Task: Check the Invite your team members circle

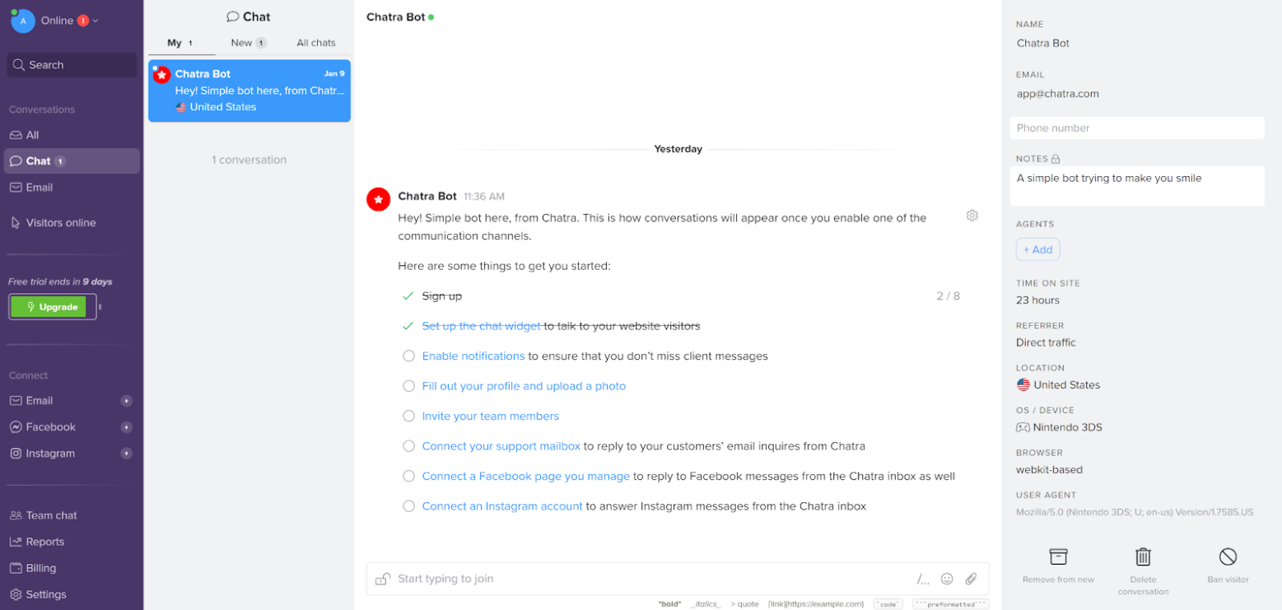Action: coord(408,417)
